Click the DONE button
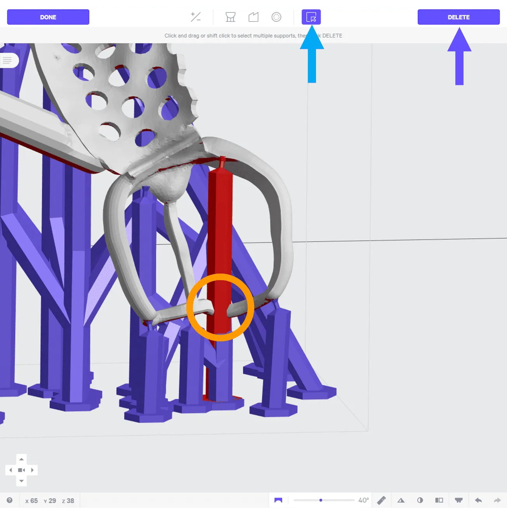 click(48, 17)
